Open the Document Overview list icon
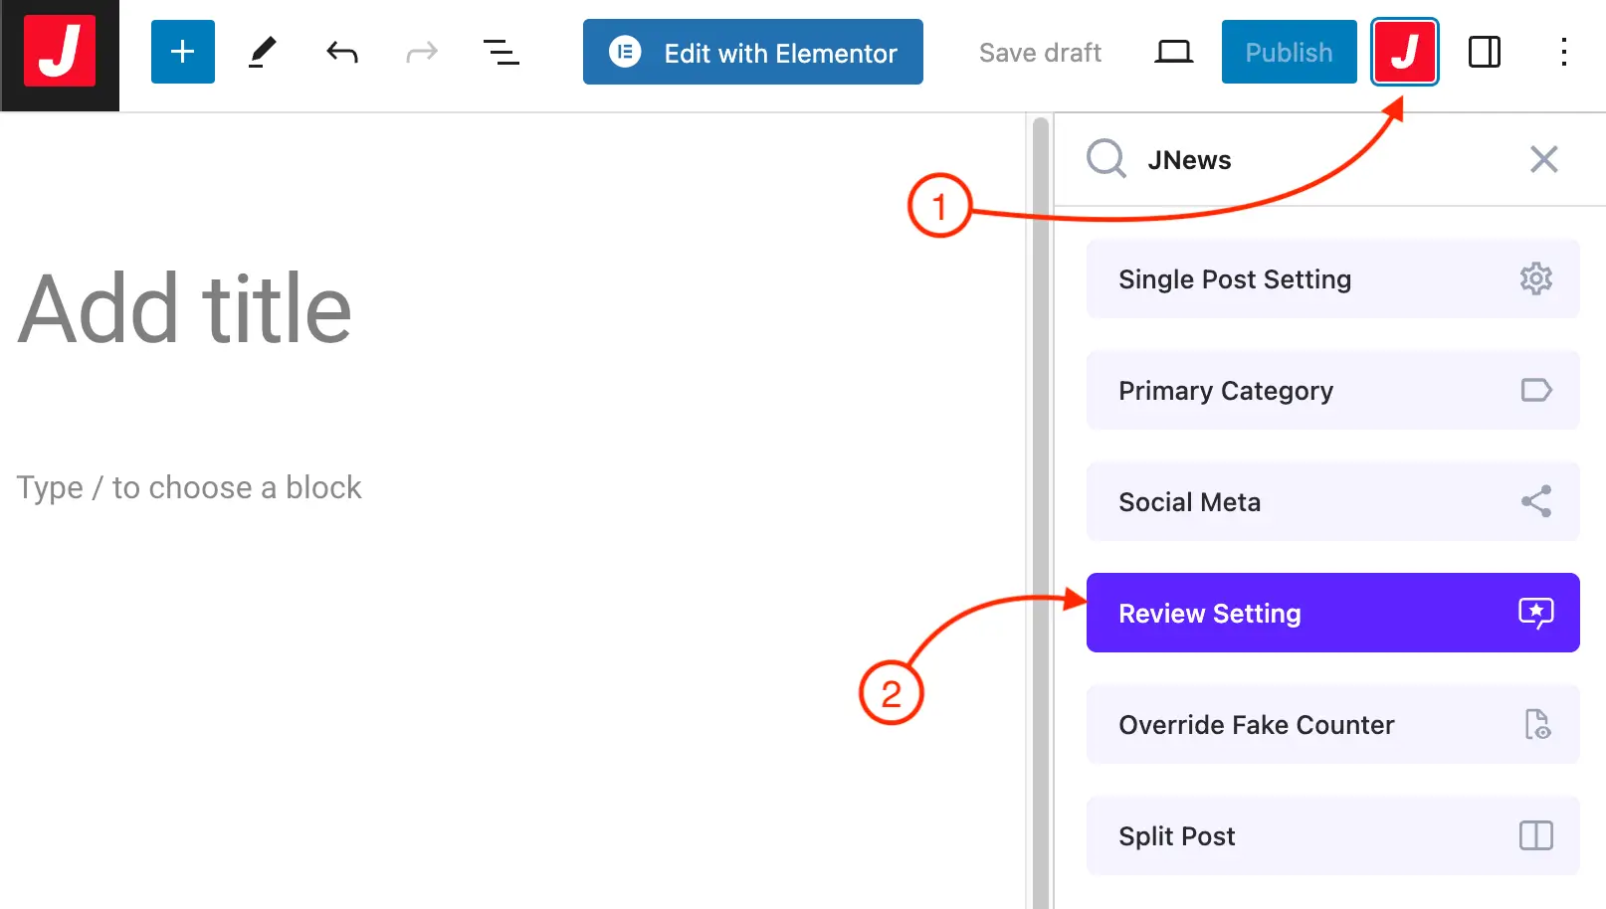Screen dimensions: 1606x909 pos(501,52)
